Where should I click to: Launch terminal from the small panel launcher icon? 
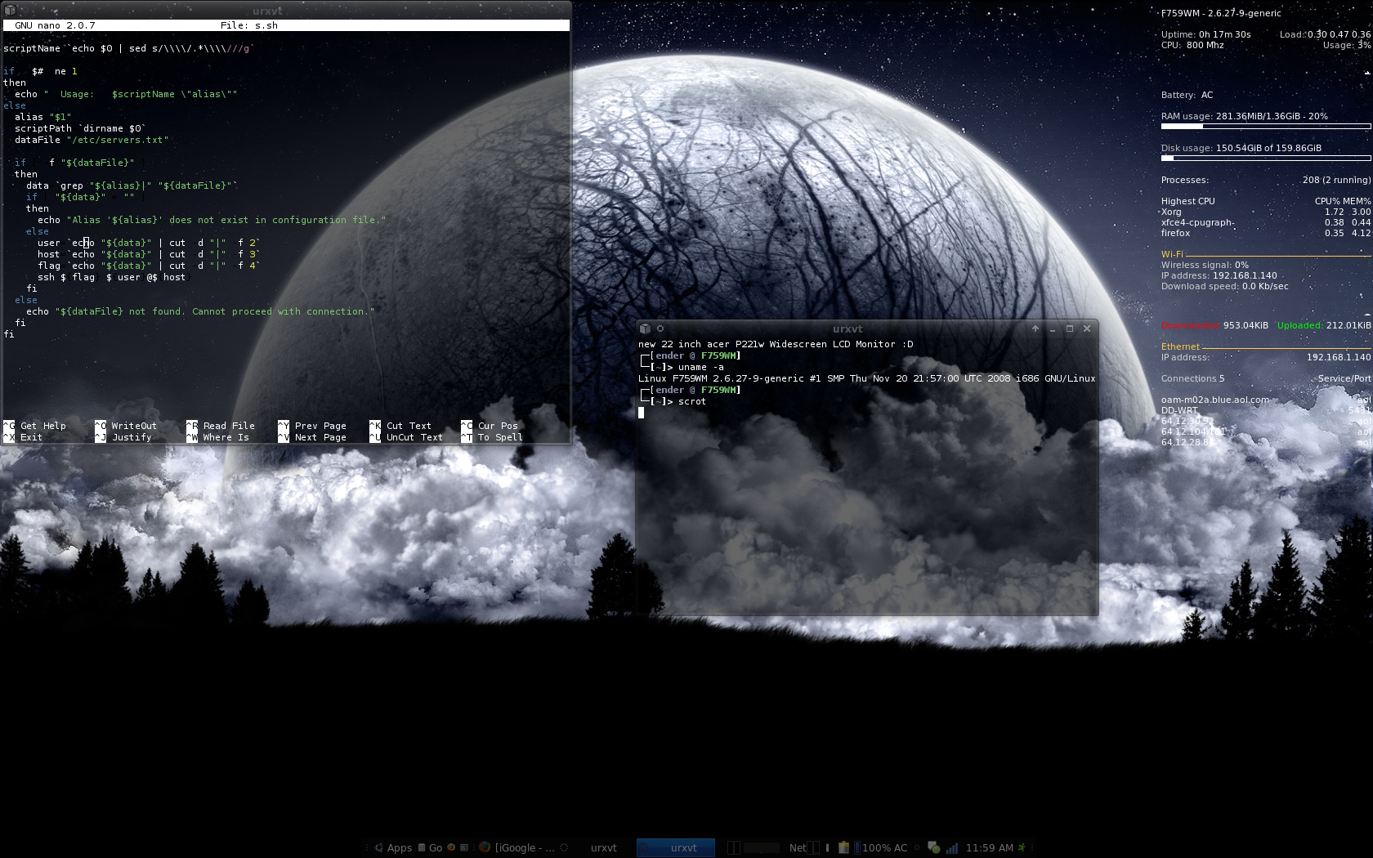coord(463,847)
